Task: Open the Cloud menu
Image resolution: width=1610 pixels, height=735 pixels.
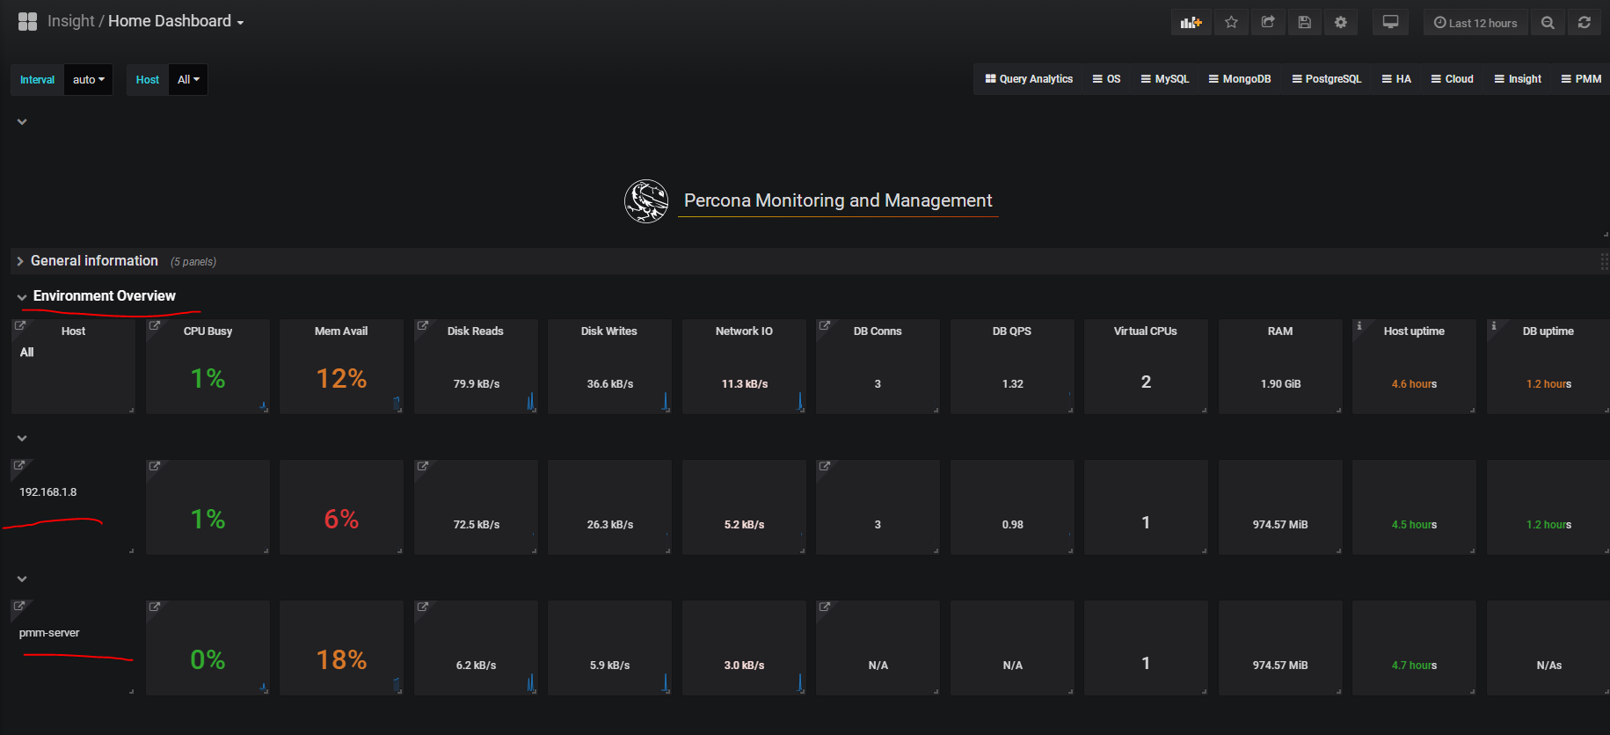Action: point(1453,79)
